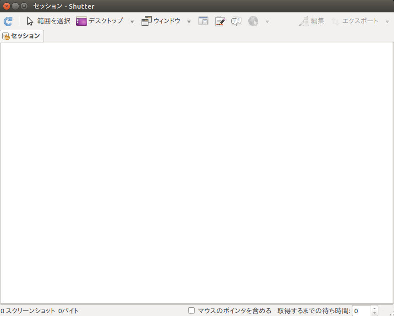Click the 0バイト status text
The height and width of the screenshot is (316, 394).
[68, 311]
